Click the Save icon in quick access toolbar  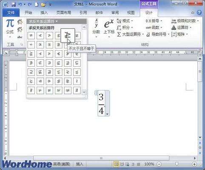[13, 4]
